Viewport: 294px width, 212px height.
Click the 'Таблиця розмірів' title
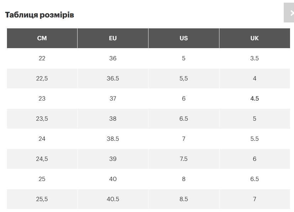40,15
